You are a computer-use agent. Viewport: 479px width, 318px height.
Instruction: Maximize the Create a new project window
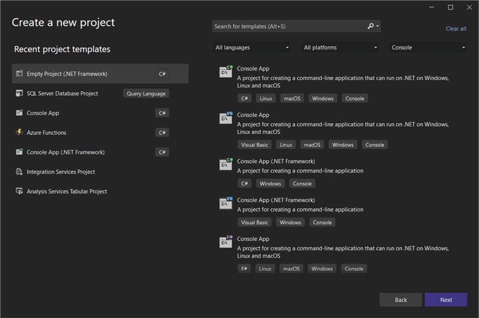451,7
